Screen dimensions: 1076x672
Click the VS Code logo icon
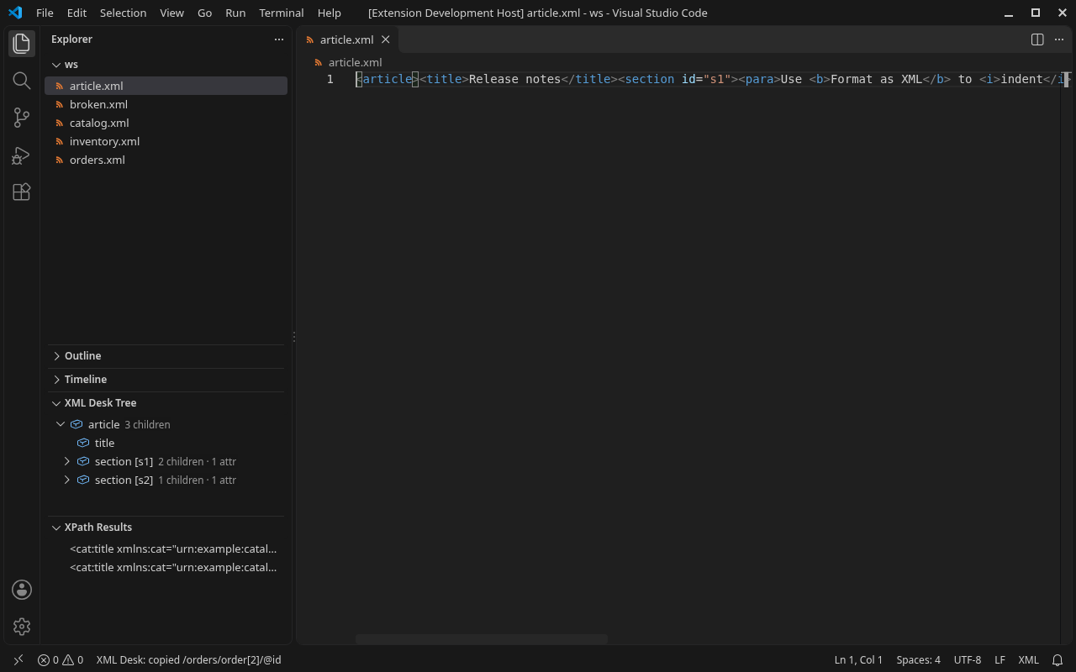tap(15, 13)
